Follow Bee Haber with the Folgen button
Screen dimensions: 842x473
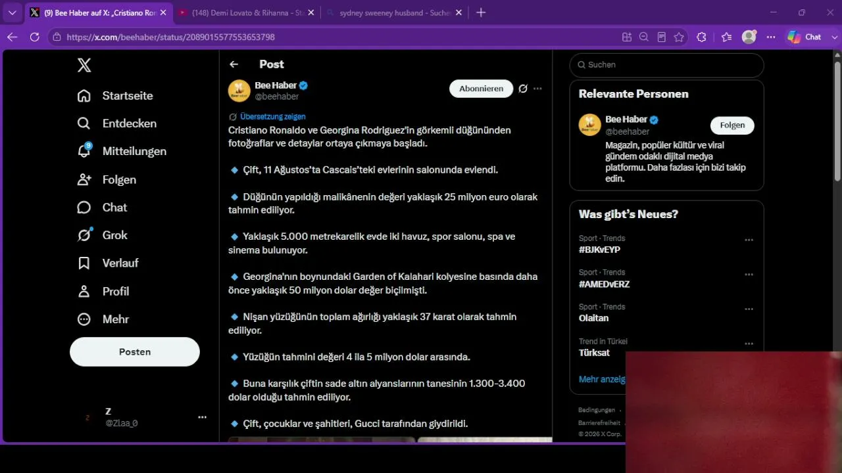(x=732, y=125)
